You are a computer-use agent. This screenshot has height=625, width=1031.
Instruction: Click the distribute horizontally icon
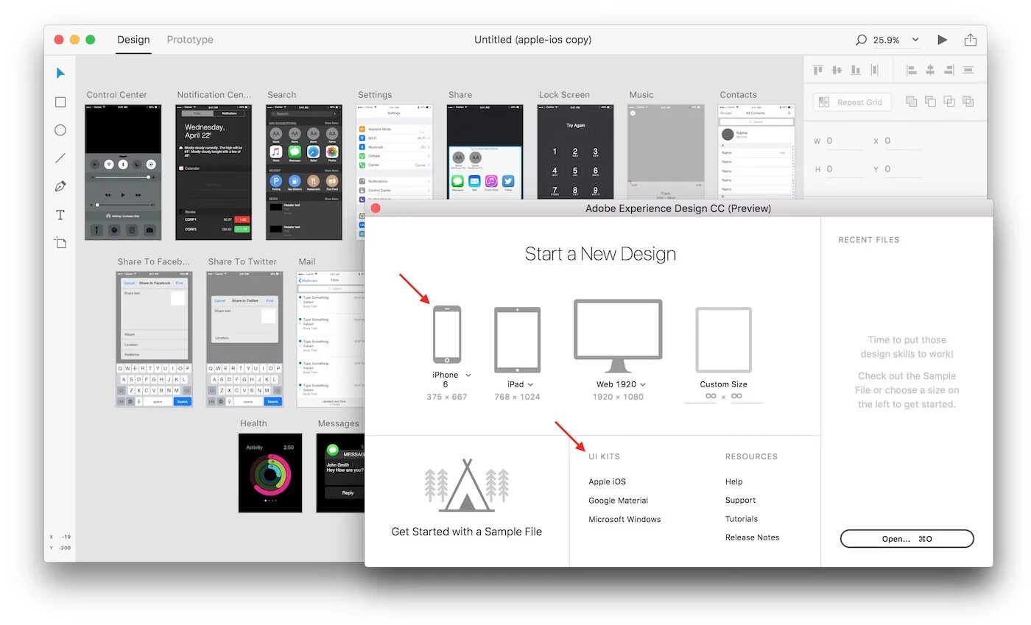pyautogui.click(x=968, y=70)
